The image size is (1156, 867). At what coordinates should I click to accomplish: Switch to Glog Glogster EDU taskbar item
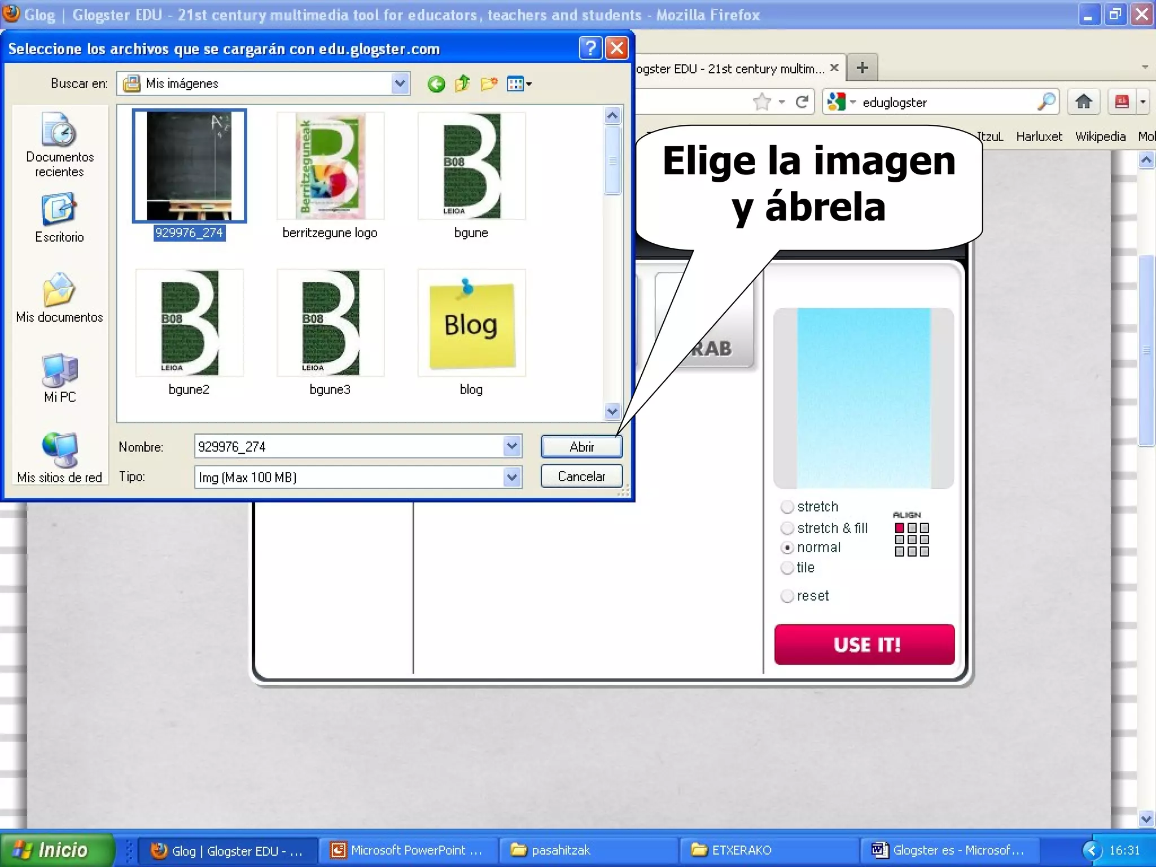click(x=227, y=850)
